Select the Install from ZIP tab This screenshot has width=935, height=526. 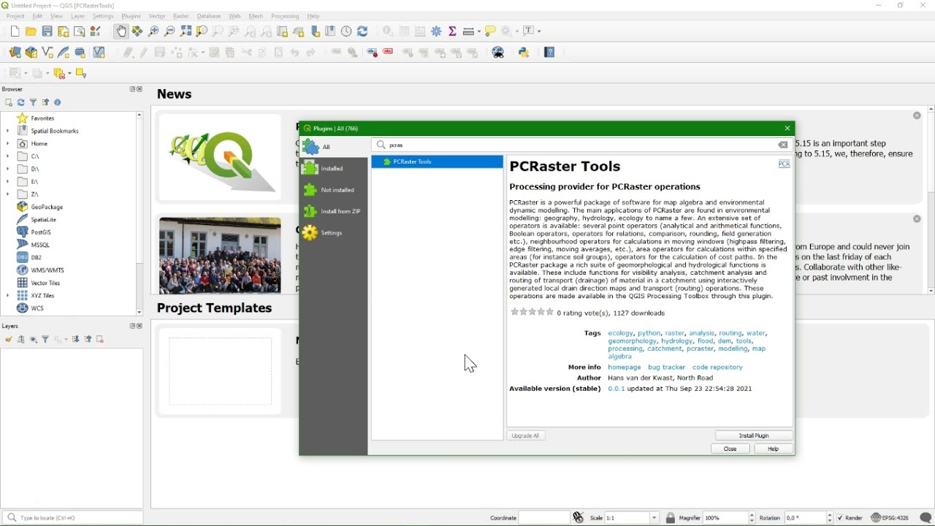click(333, 211)
